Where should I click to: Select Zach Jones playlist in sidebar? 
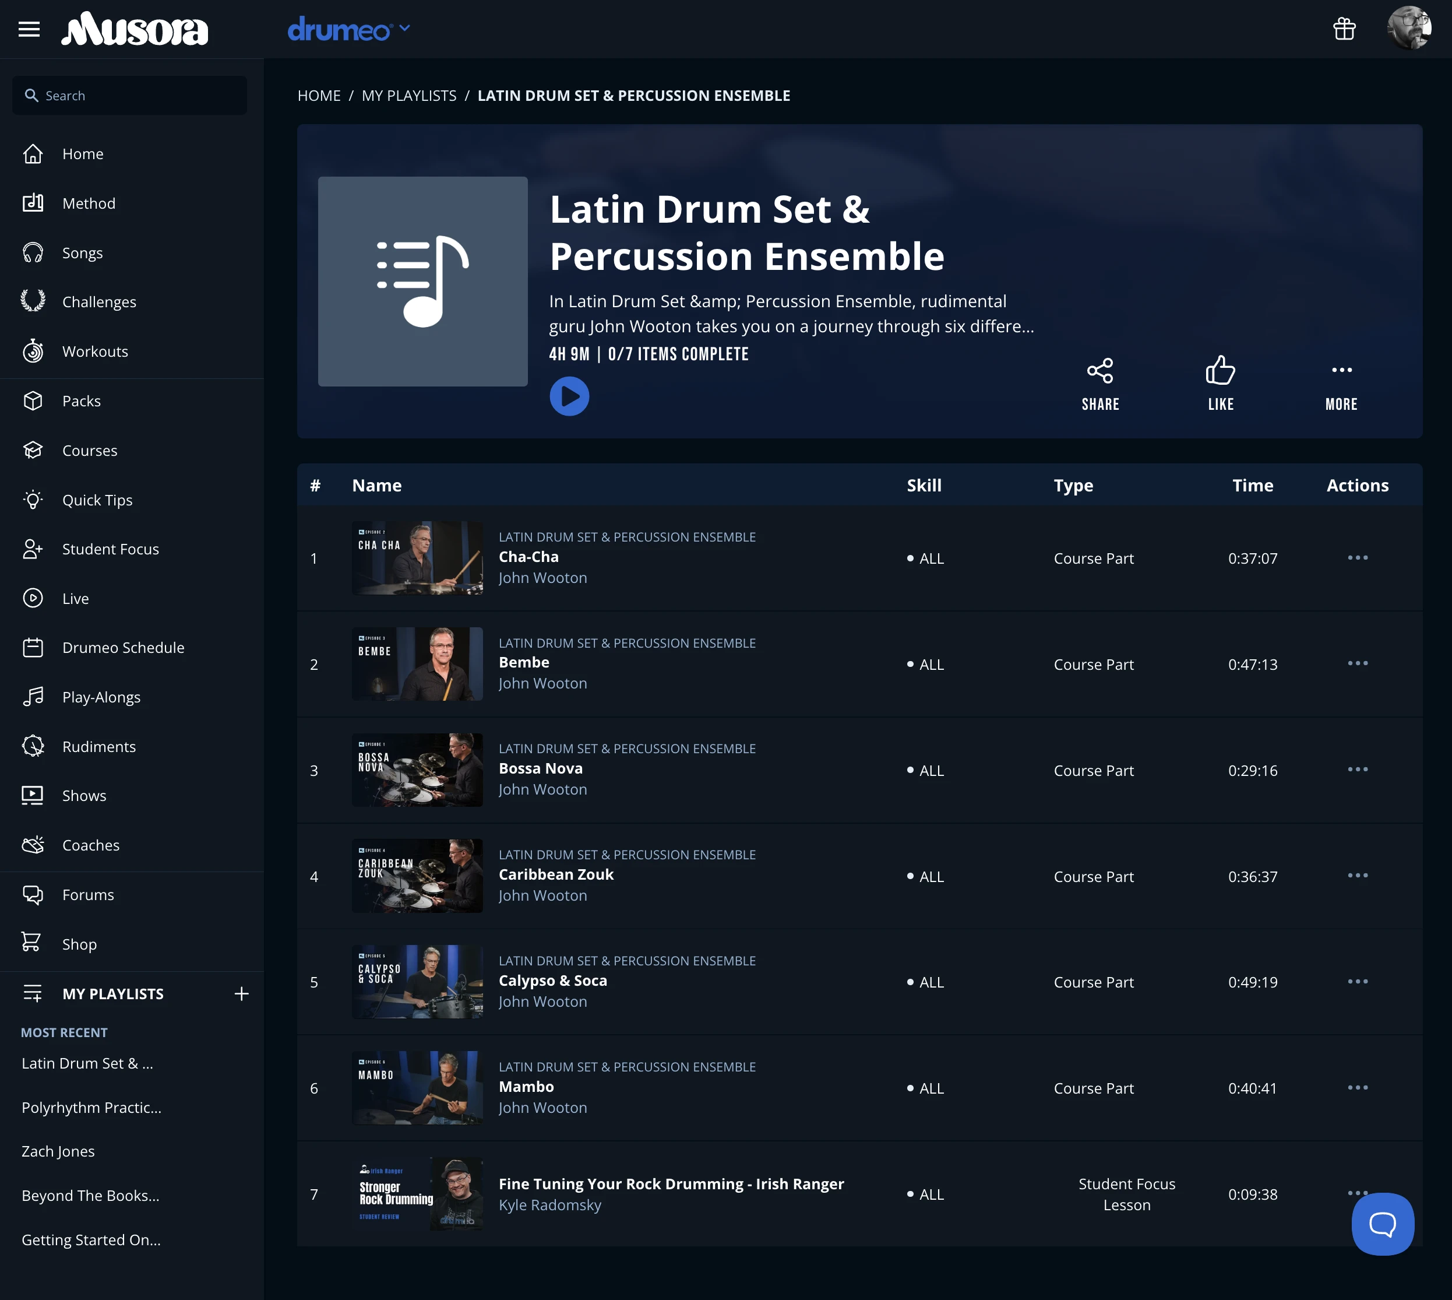point(58,1151)
